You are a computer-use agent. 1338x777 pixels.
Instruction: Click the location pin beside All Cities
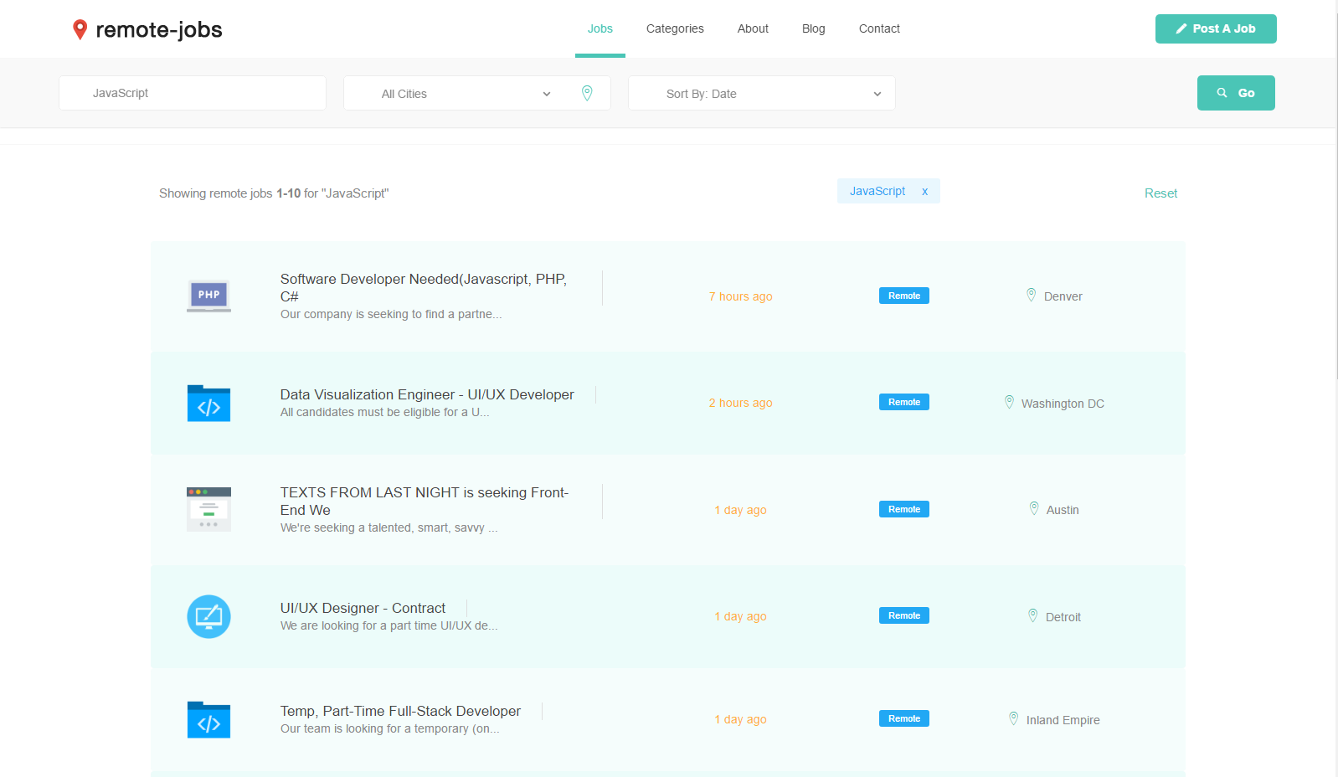(587, 93)
